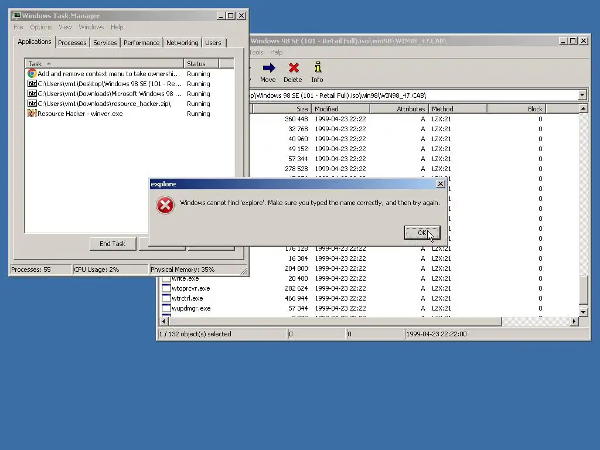Sort by the Modified column header
This screenshot has width=600, height=450.
coord(340,108)
